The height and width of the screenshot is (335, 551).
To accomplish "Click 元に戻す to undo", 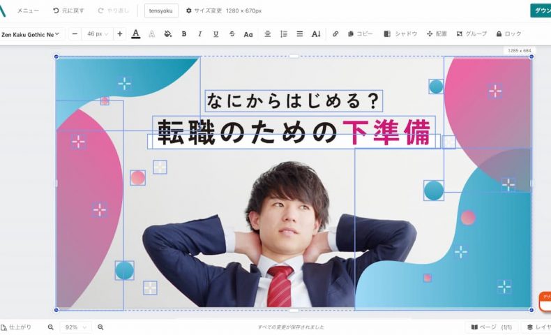I will pyautogui.click(x=68, y=11).
